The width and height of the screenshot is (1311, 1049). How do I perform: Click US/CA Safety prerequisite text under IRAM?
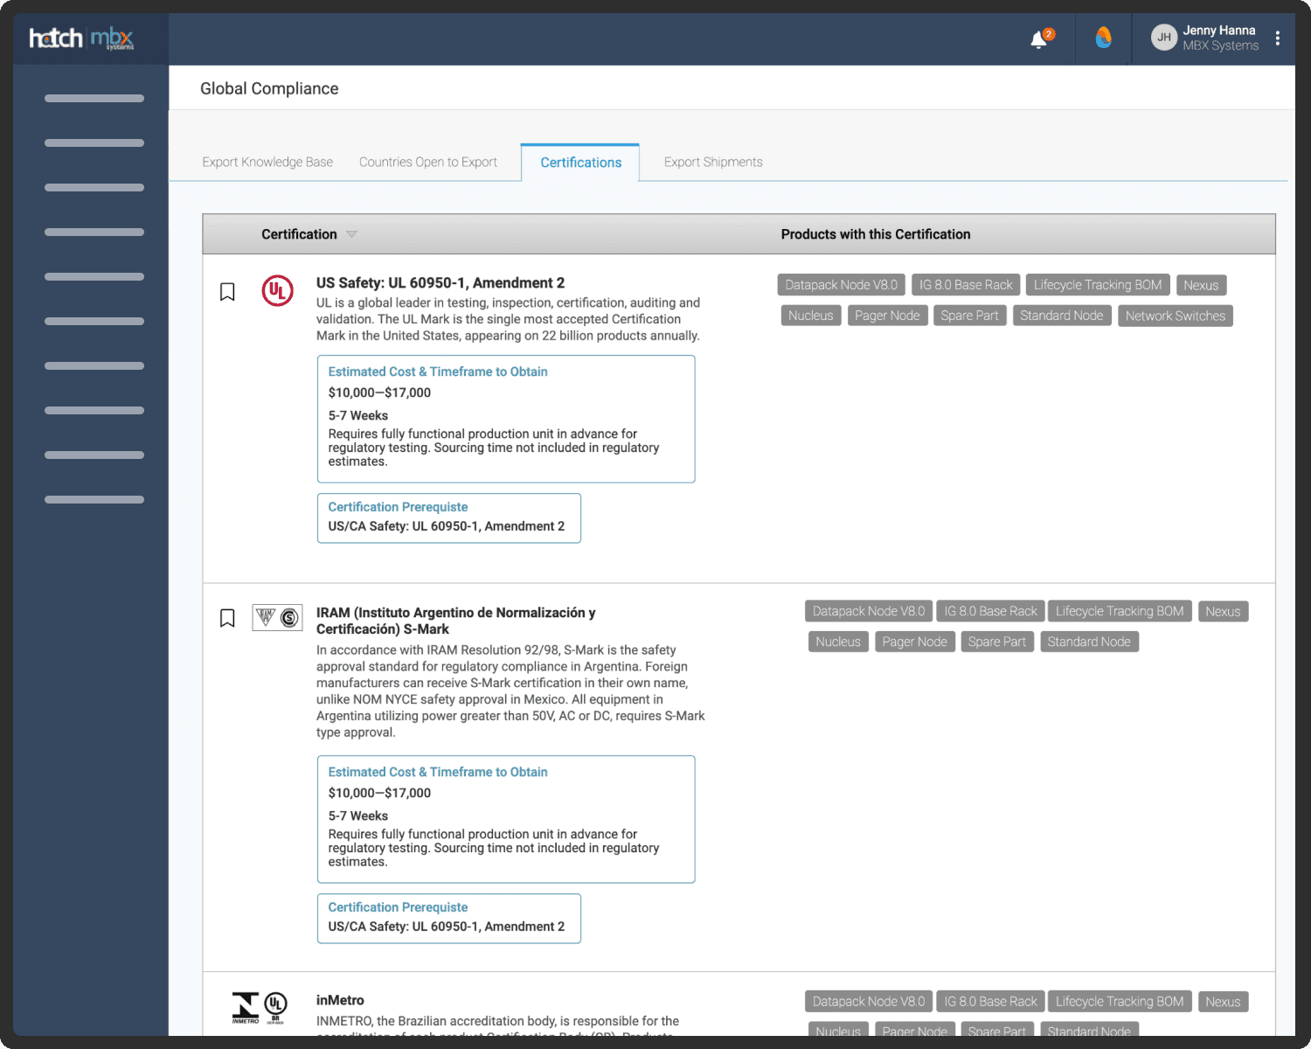point(447,927)
